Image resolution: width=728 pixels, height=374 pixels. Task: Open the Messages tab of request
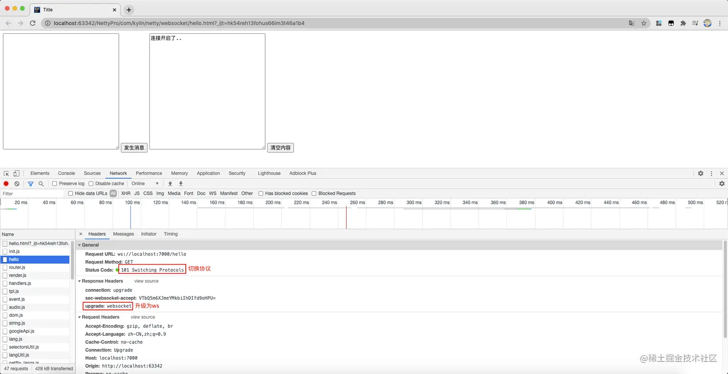tap(123, 234)
